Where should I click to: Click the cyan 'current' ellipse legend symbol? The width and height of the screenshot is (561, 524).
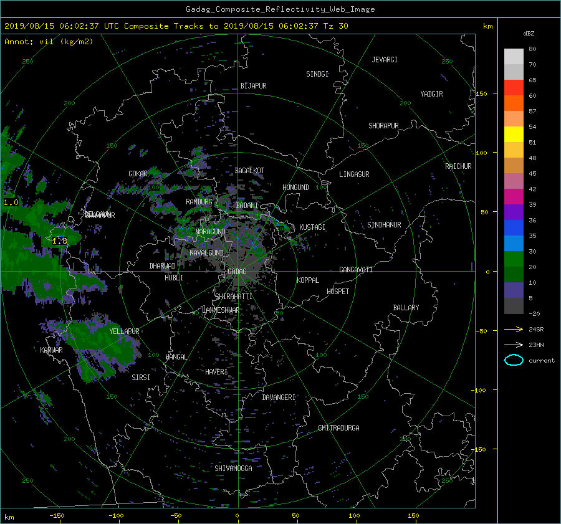click(514, 360)
